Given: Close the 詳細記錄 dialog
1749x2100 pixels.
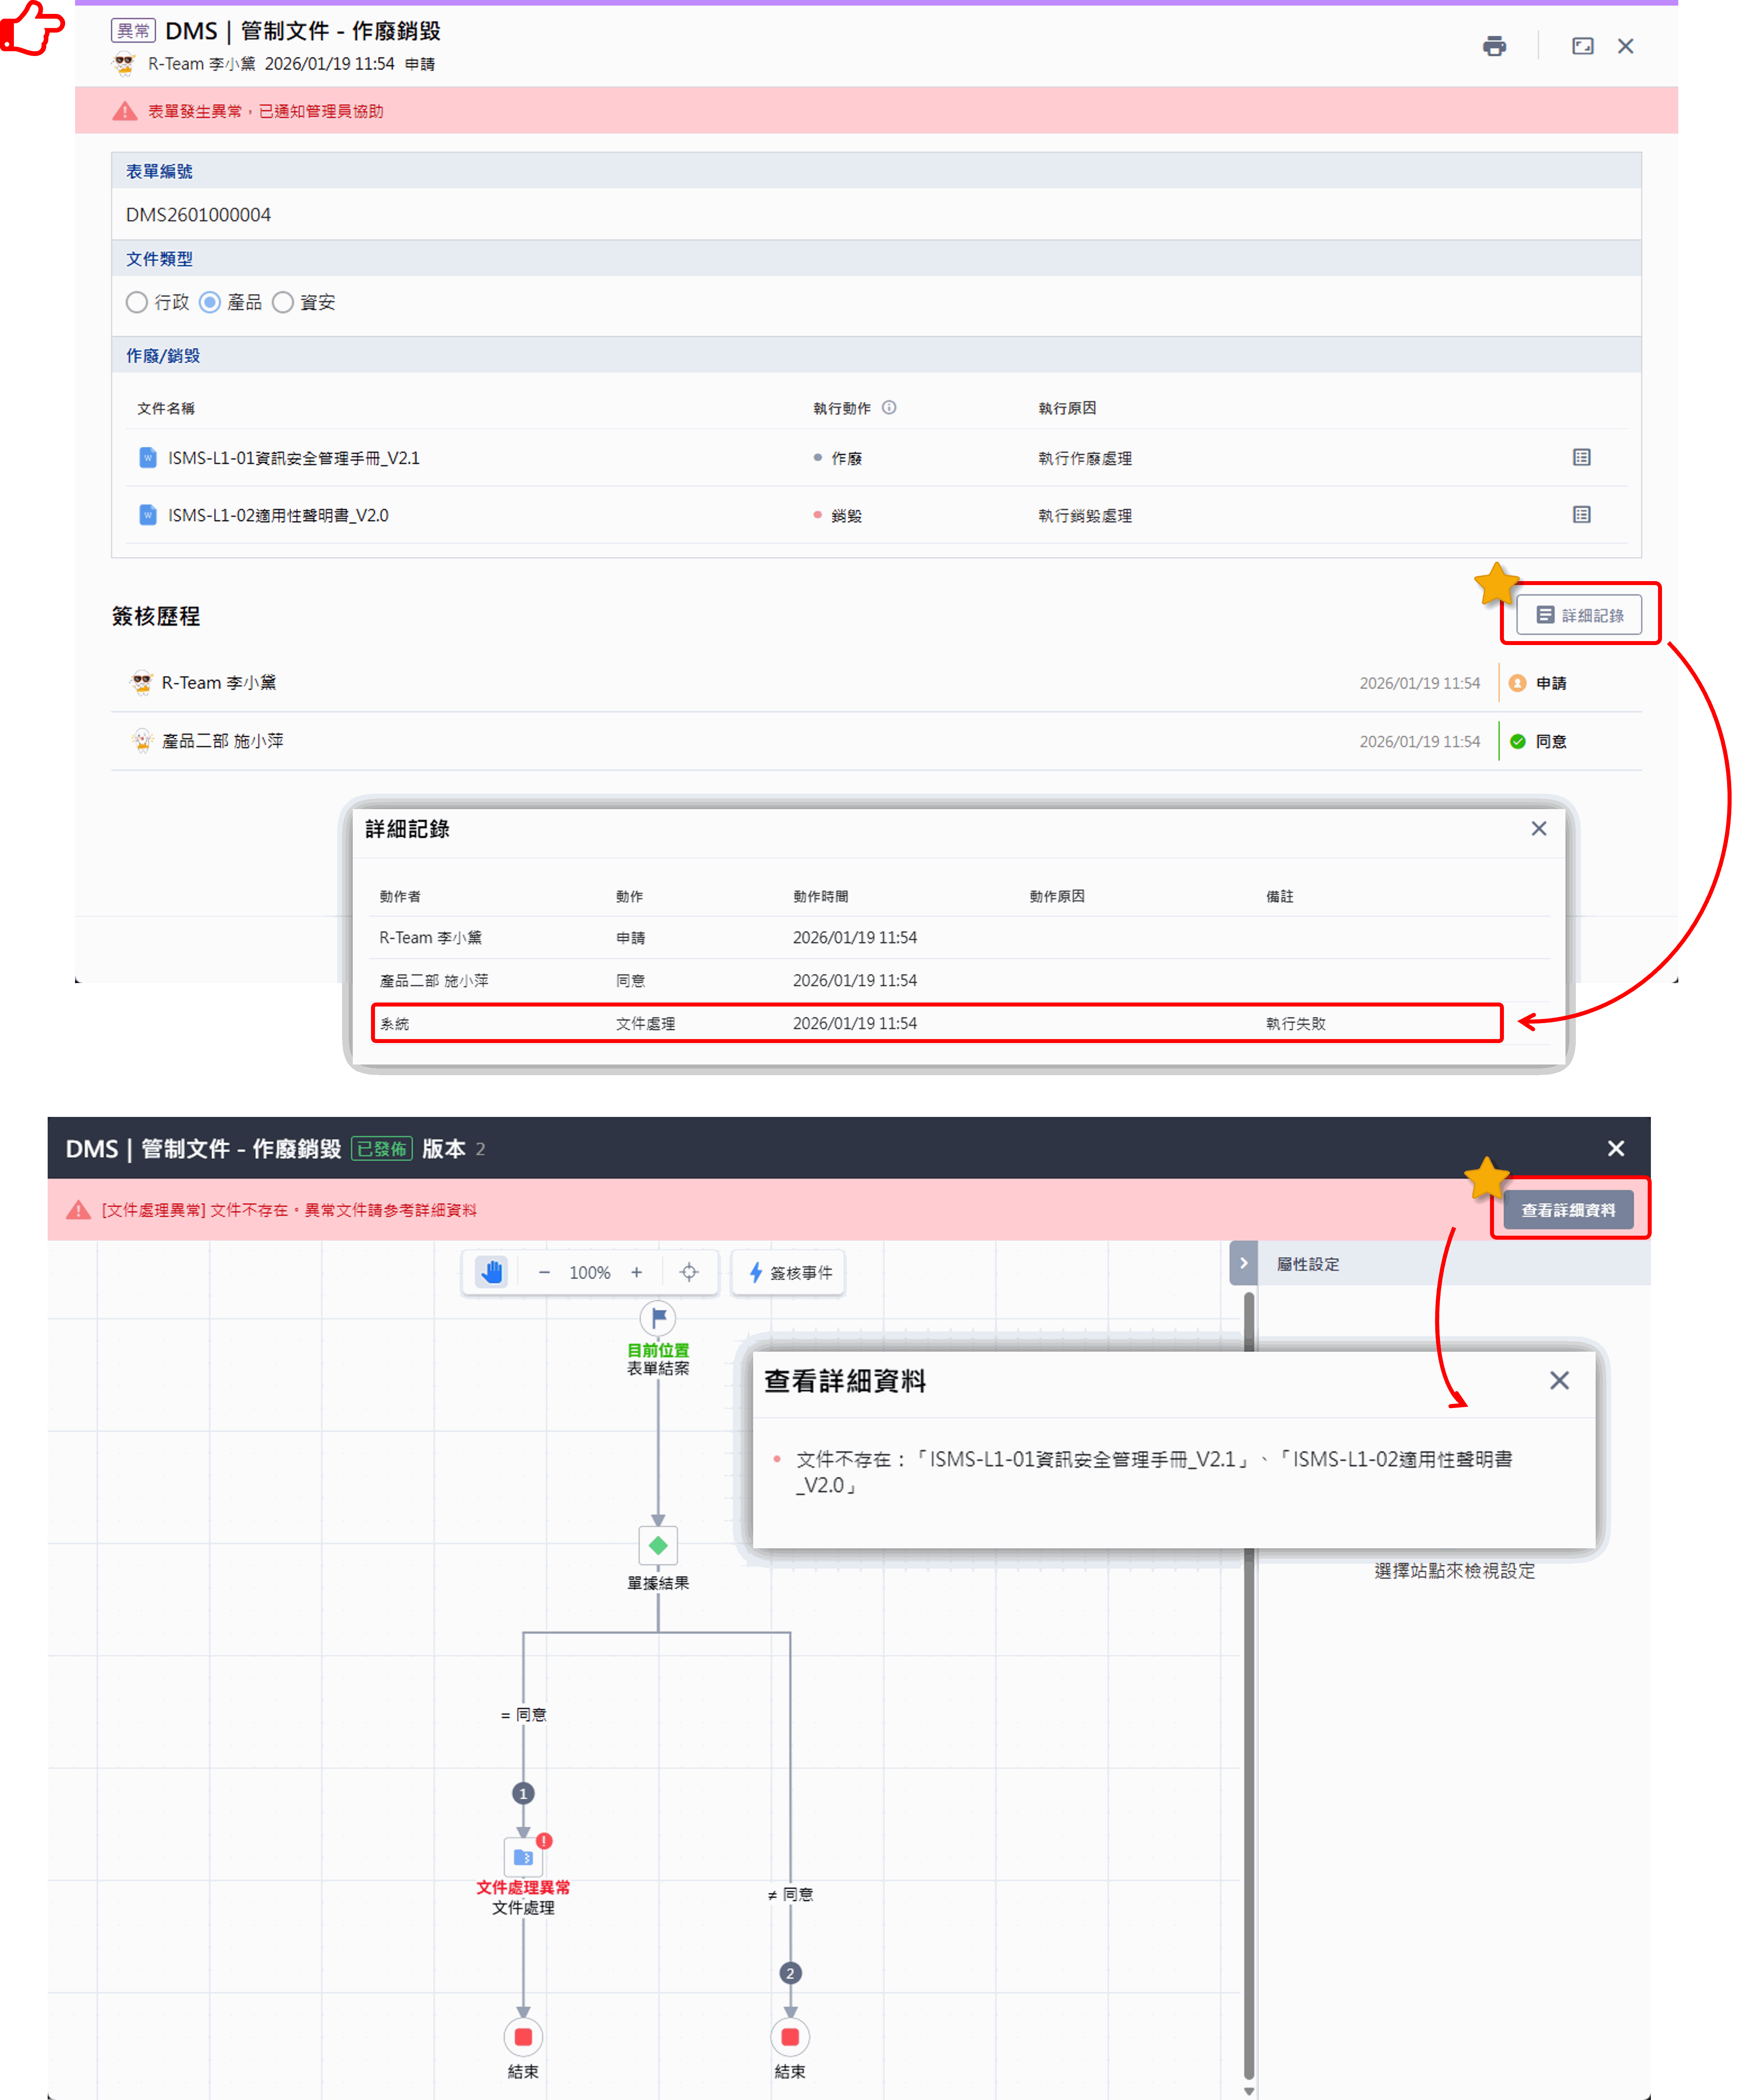Looking at the screenshot, I should 1538,828.
